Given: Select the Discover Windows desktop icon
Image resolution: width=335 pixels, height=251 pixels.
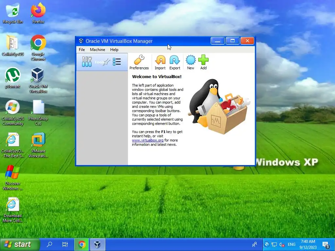Looking at the screenshot, I should (x=13, y=177).
